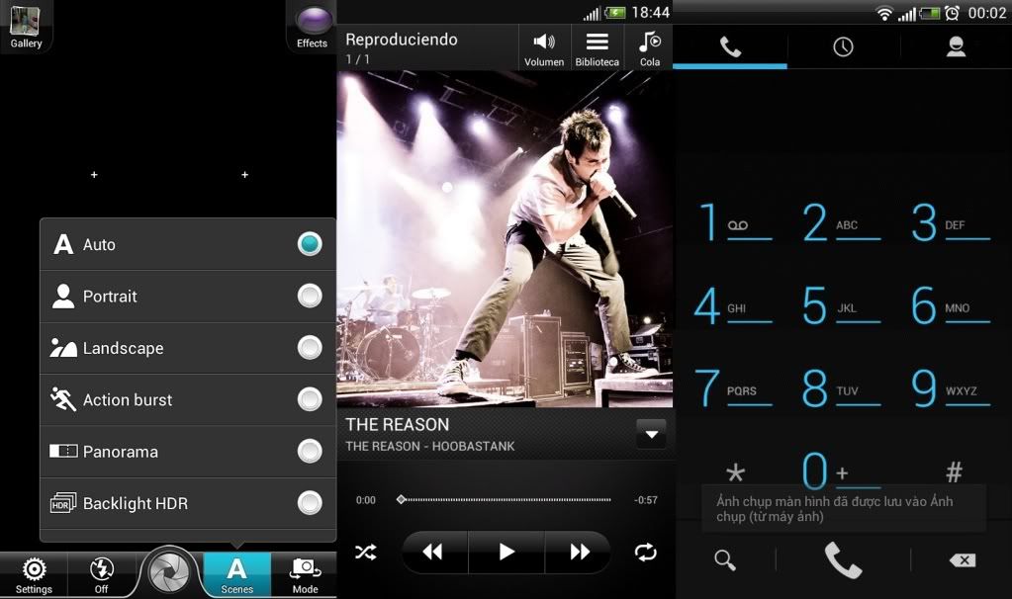
Task: Switch to the phone dialer tab
Action: tap(730, 47)
